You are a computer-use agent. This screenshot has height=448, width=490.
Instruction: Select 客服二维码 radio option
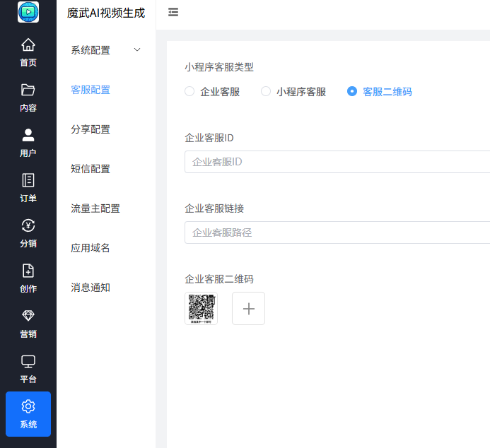[352, 91]
